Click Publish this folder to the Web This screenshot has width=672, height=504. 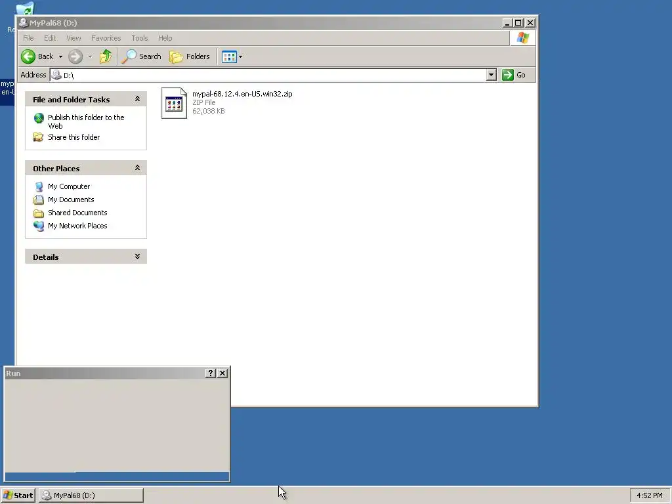(x=86, y=121)
